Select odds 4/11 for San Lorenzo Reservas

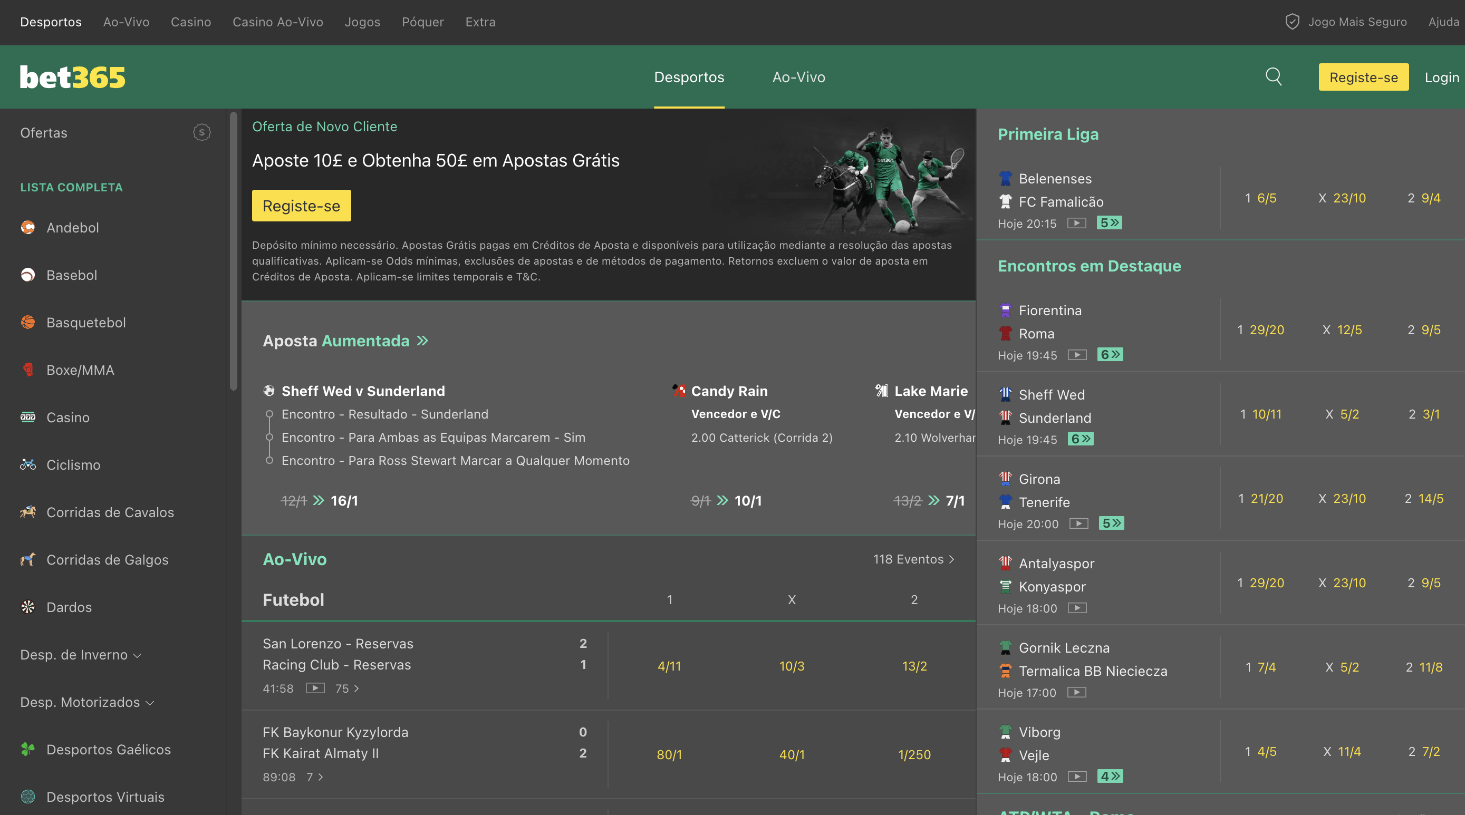click(x=669, y=665)
